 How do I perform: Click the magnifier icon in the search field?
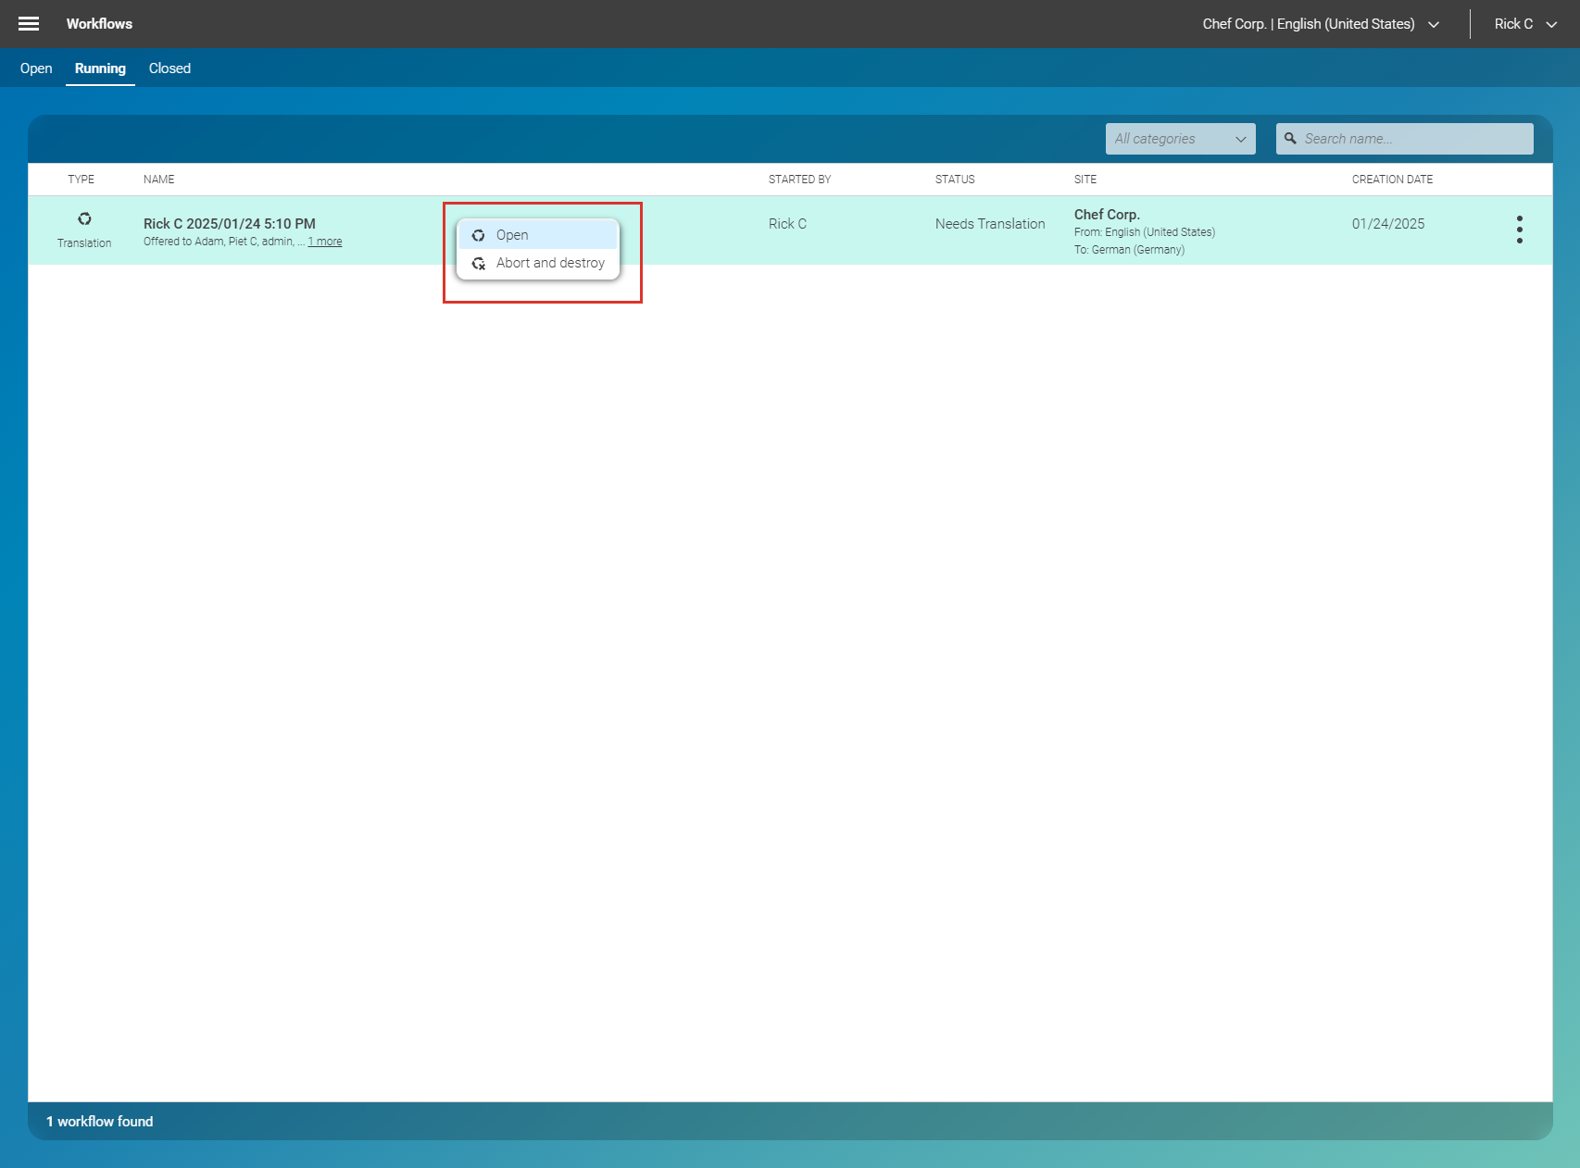click(x=1290, y=138)
